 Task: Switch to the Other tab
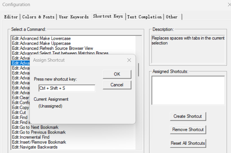[x=172, y=17]
